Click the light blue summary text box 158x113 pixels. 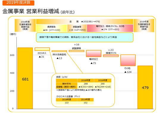click(x=85, y=37)
